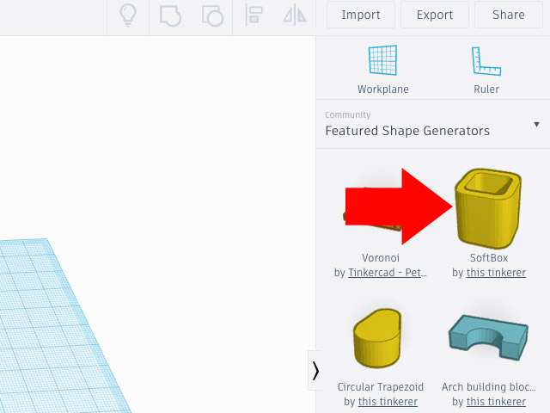Click the Align tool icon
The image size is (550, 413).
(x=254, y=15)
